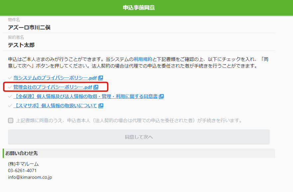Click the 同意して次へ button

(x=139, y=137)
